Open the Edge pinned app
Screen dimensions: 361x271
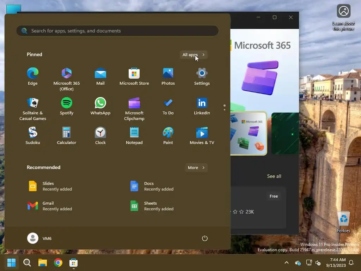click(x=33, y=77)
